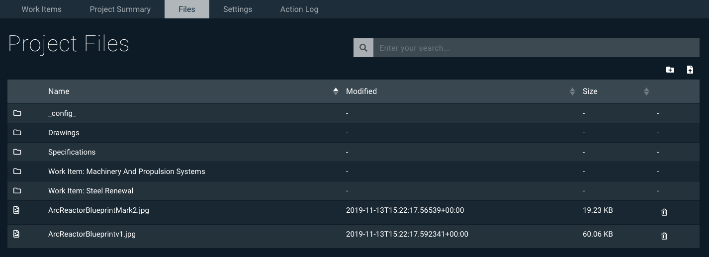Sort files by Name column arrow
The width and height of the screenshot is (709, 257).
click(x=336, y=91)
